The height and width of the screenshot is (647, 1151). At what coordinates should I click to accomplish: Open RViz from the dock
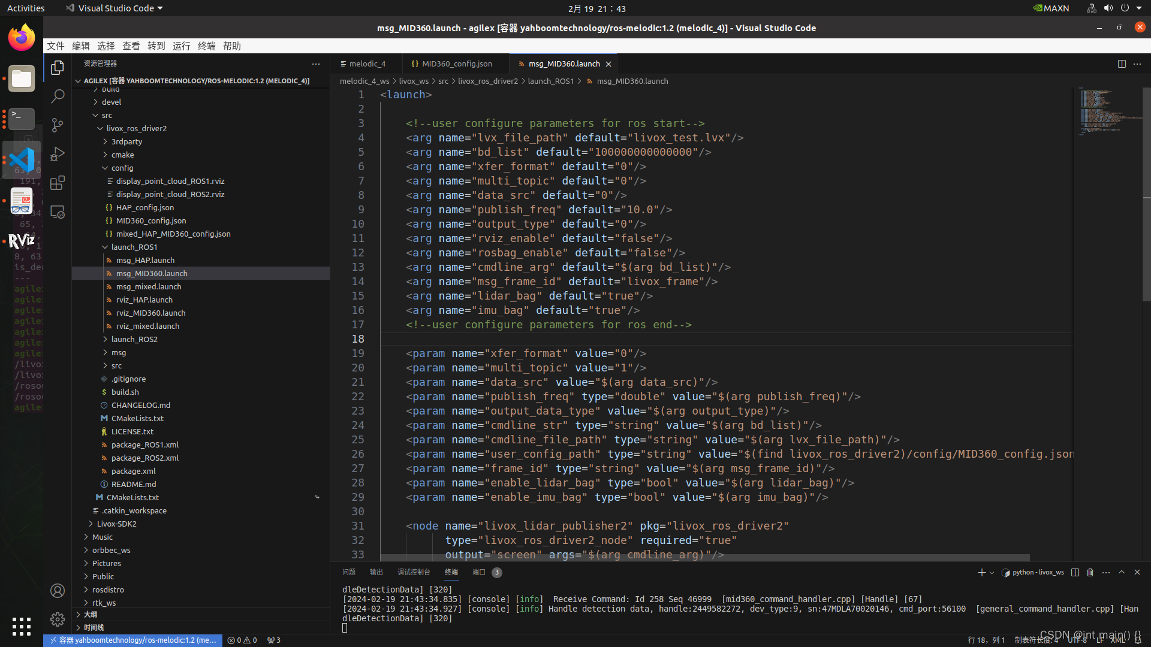22,241
